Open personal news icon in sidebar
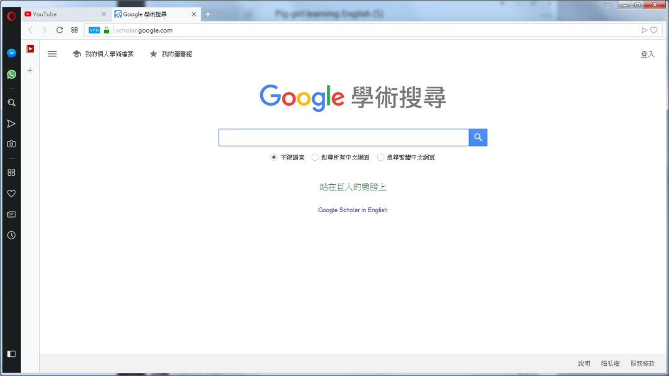Viewport: 669px width, 376px height. point(12,214)
